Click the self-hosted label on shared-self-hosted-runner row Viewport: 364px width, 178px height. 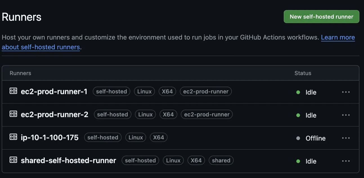[140, 160]
